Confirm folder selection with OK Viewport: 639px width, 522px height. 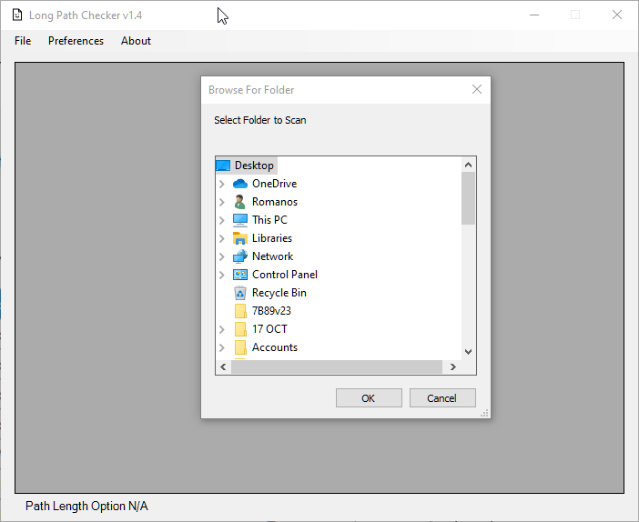point(369,397)
